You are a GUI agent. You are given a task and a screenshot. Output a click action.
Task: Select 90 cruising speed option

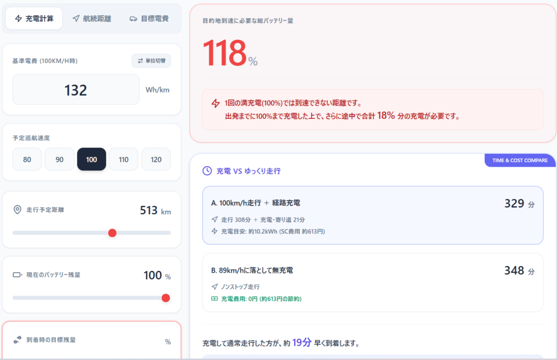[59, 160]
